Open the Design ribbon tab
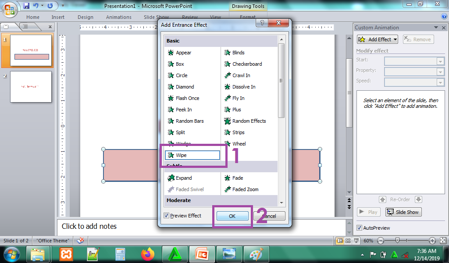The image size is (449, 263). coord(86,17)
